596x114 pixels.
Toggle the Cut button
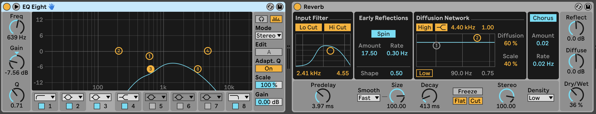tap(475, 101)
